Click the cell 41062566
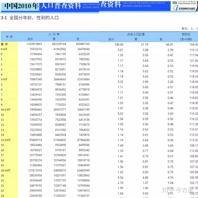 tap(60, 49)
